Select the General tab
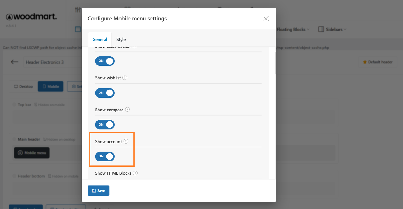 pyautogui.click(x=99, y=39)
